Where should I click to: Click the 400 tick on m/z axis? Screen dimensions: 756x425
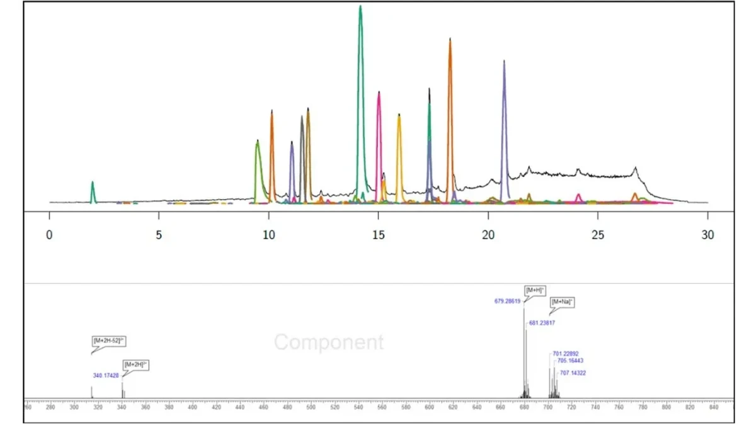coord(193,407)
